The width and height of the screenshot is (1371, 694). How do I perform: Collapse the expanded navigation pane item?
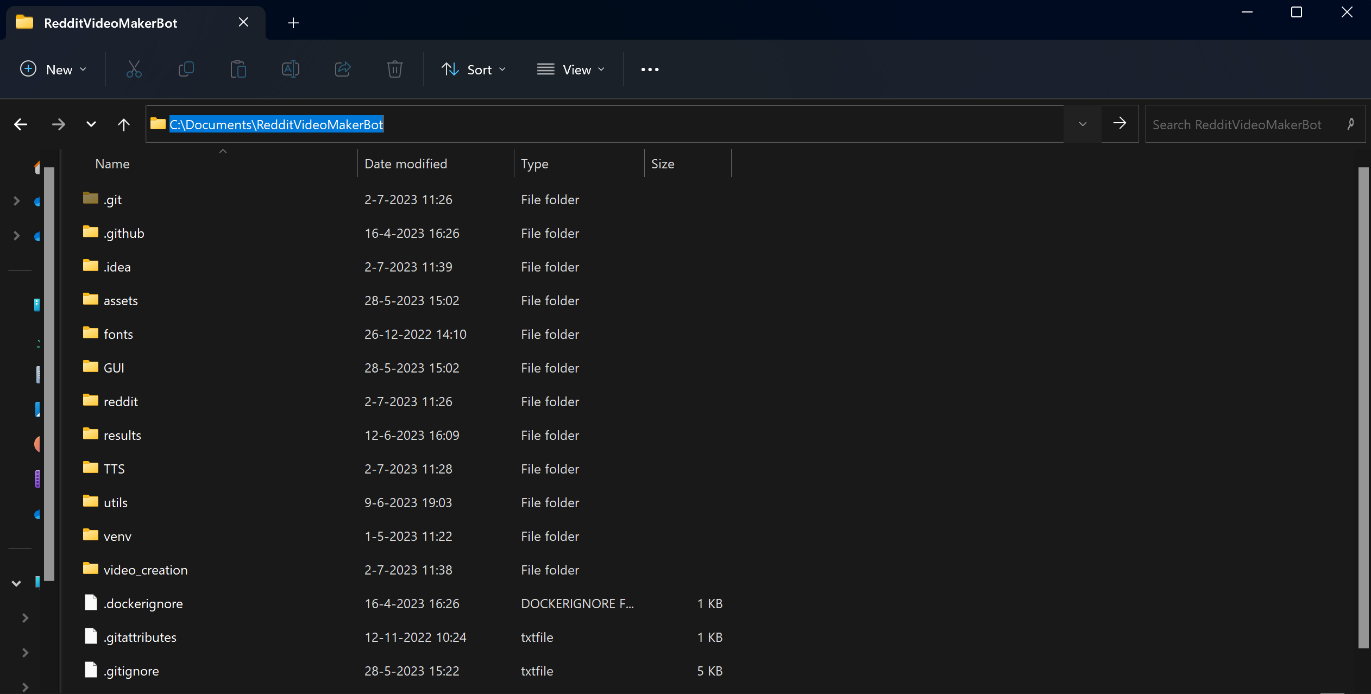pos(16,584)
